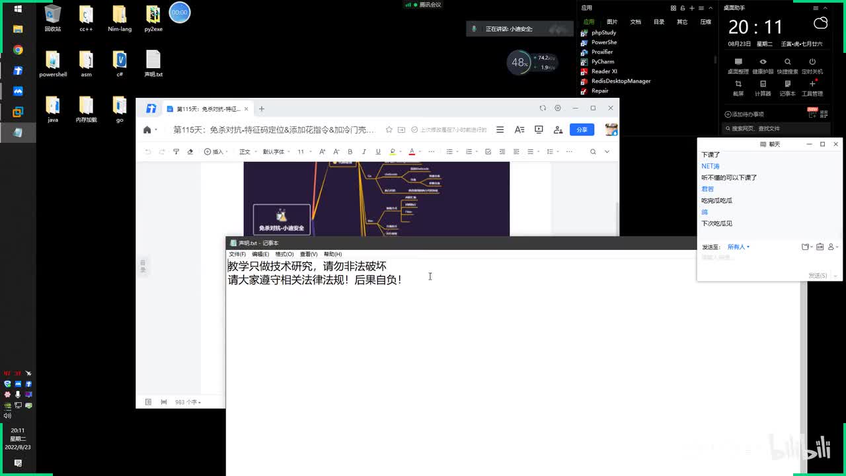Click Chrome icon in taskbar

click(x=18, y=50)
